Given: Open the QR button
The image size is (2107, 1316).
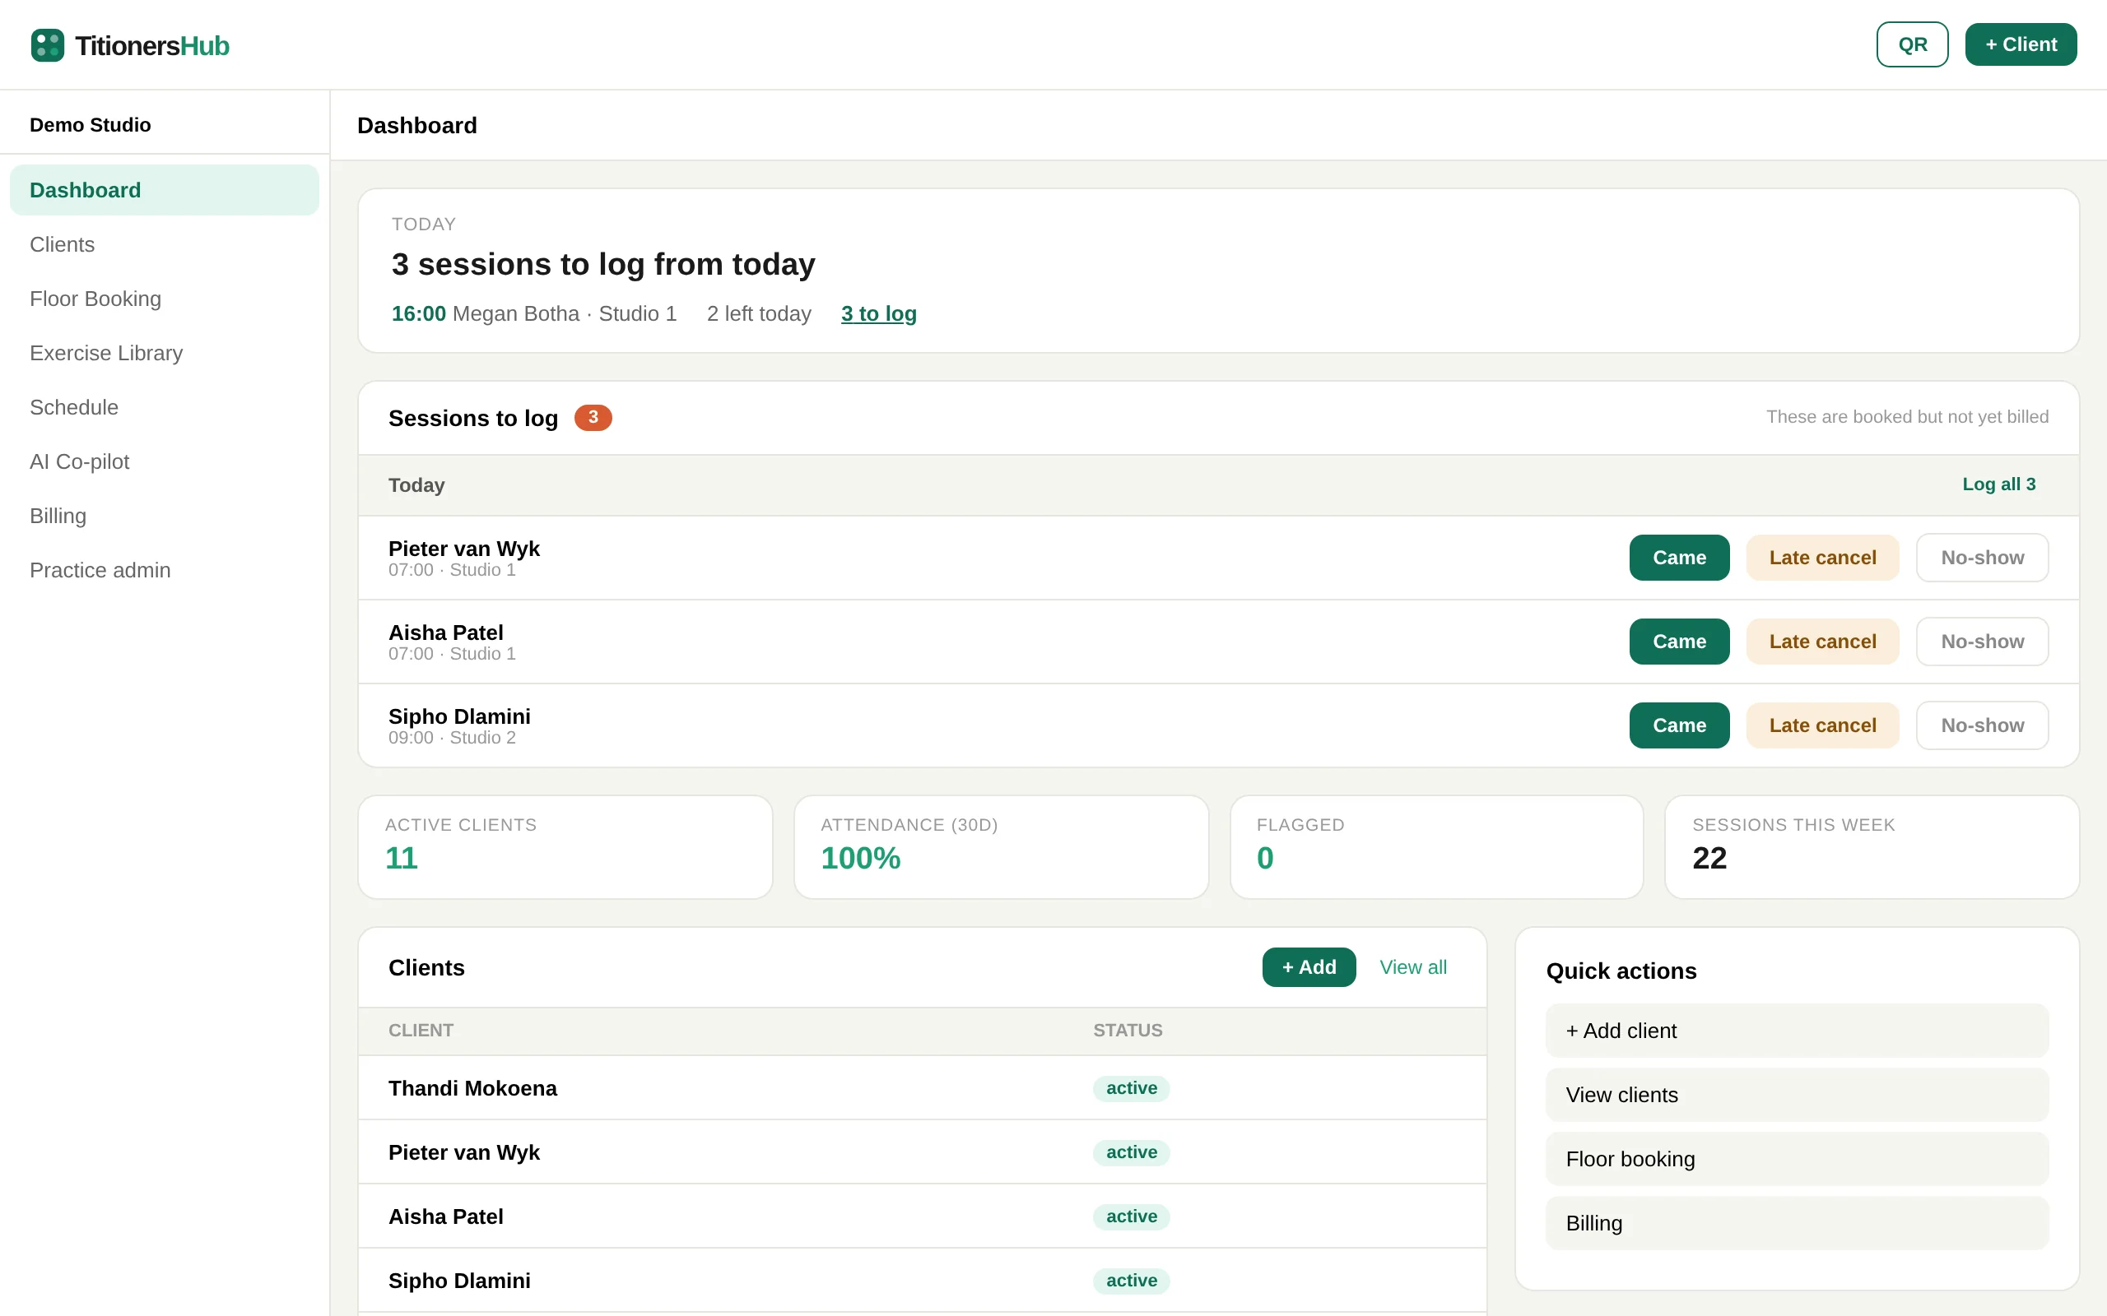Looking at the screenshot, I should tap(1912, 44).
